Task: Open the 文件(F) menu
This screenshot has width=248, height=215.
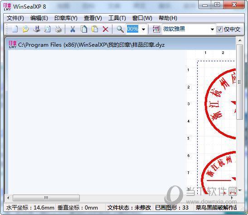Action: click(x=15, y=18)
